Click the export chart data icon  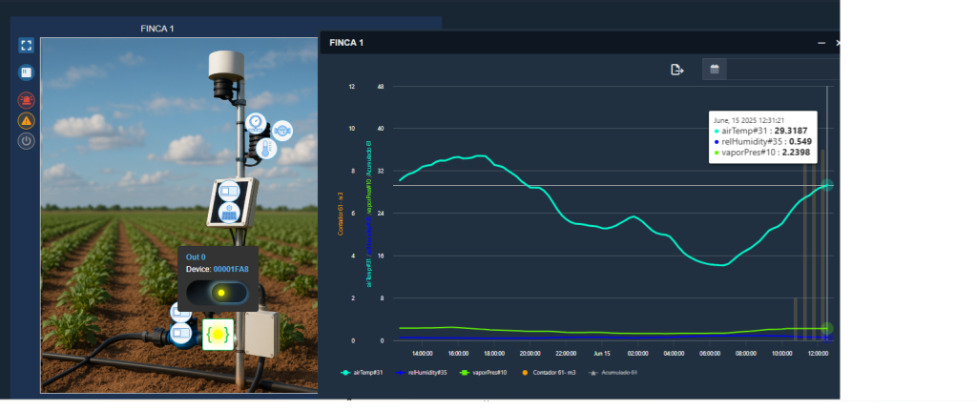point(677,69)
